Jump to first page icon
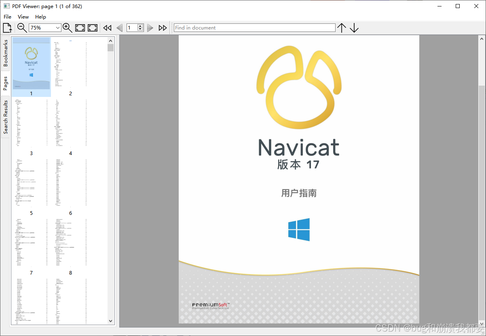 pos(107,28)
